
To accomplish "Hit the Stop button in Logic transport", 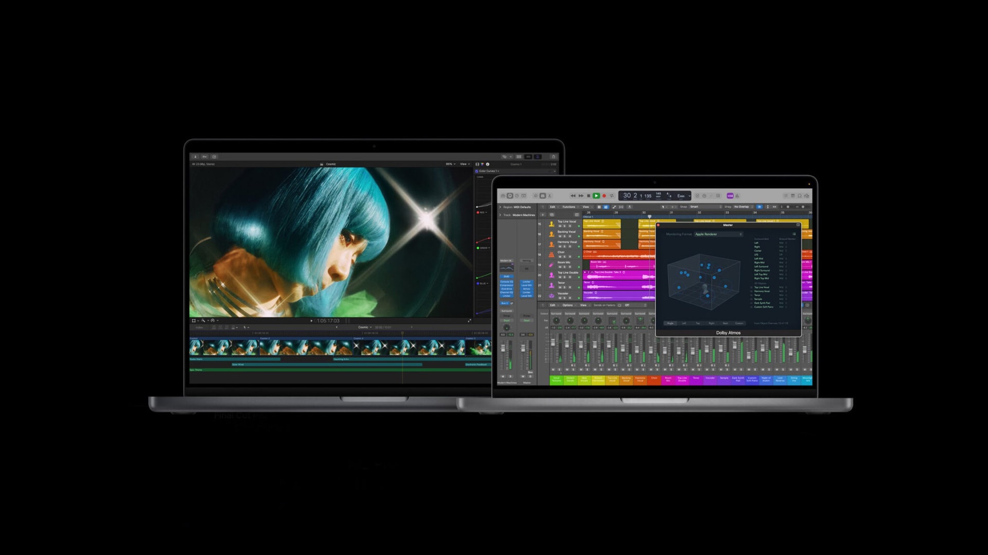I will [x=588, y=196].
